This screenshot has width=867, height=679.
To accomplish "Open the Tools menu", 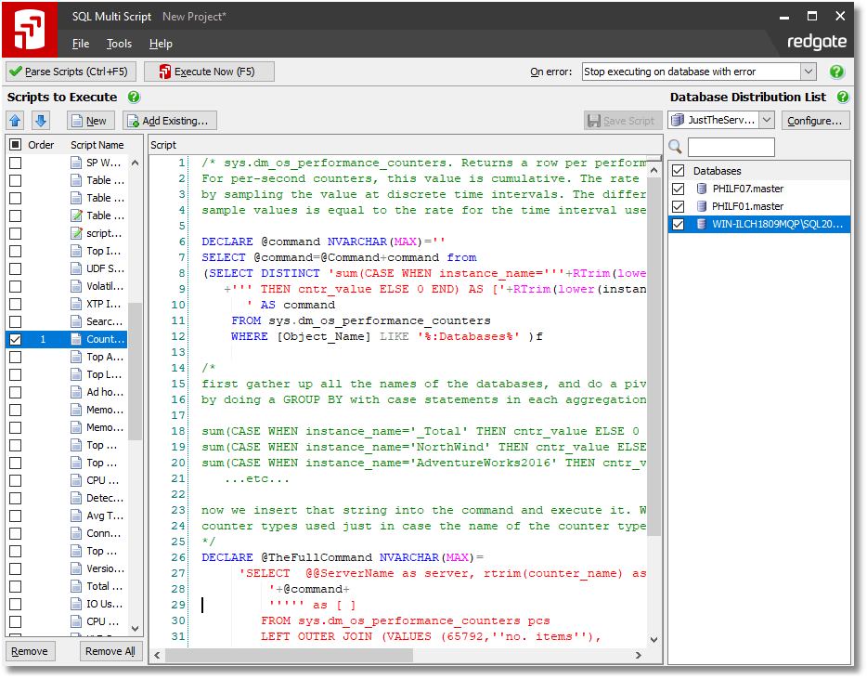I will click(119, 44).
